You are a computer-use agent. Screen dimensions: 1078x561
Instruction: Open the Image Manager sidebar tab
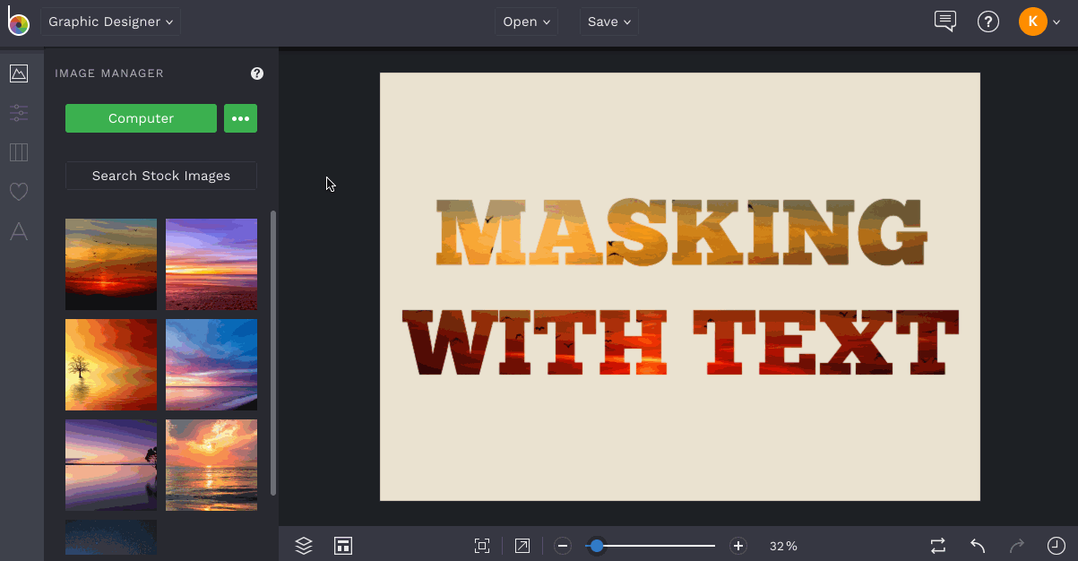click(19, 73)
